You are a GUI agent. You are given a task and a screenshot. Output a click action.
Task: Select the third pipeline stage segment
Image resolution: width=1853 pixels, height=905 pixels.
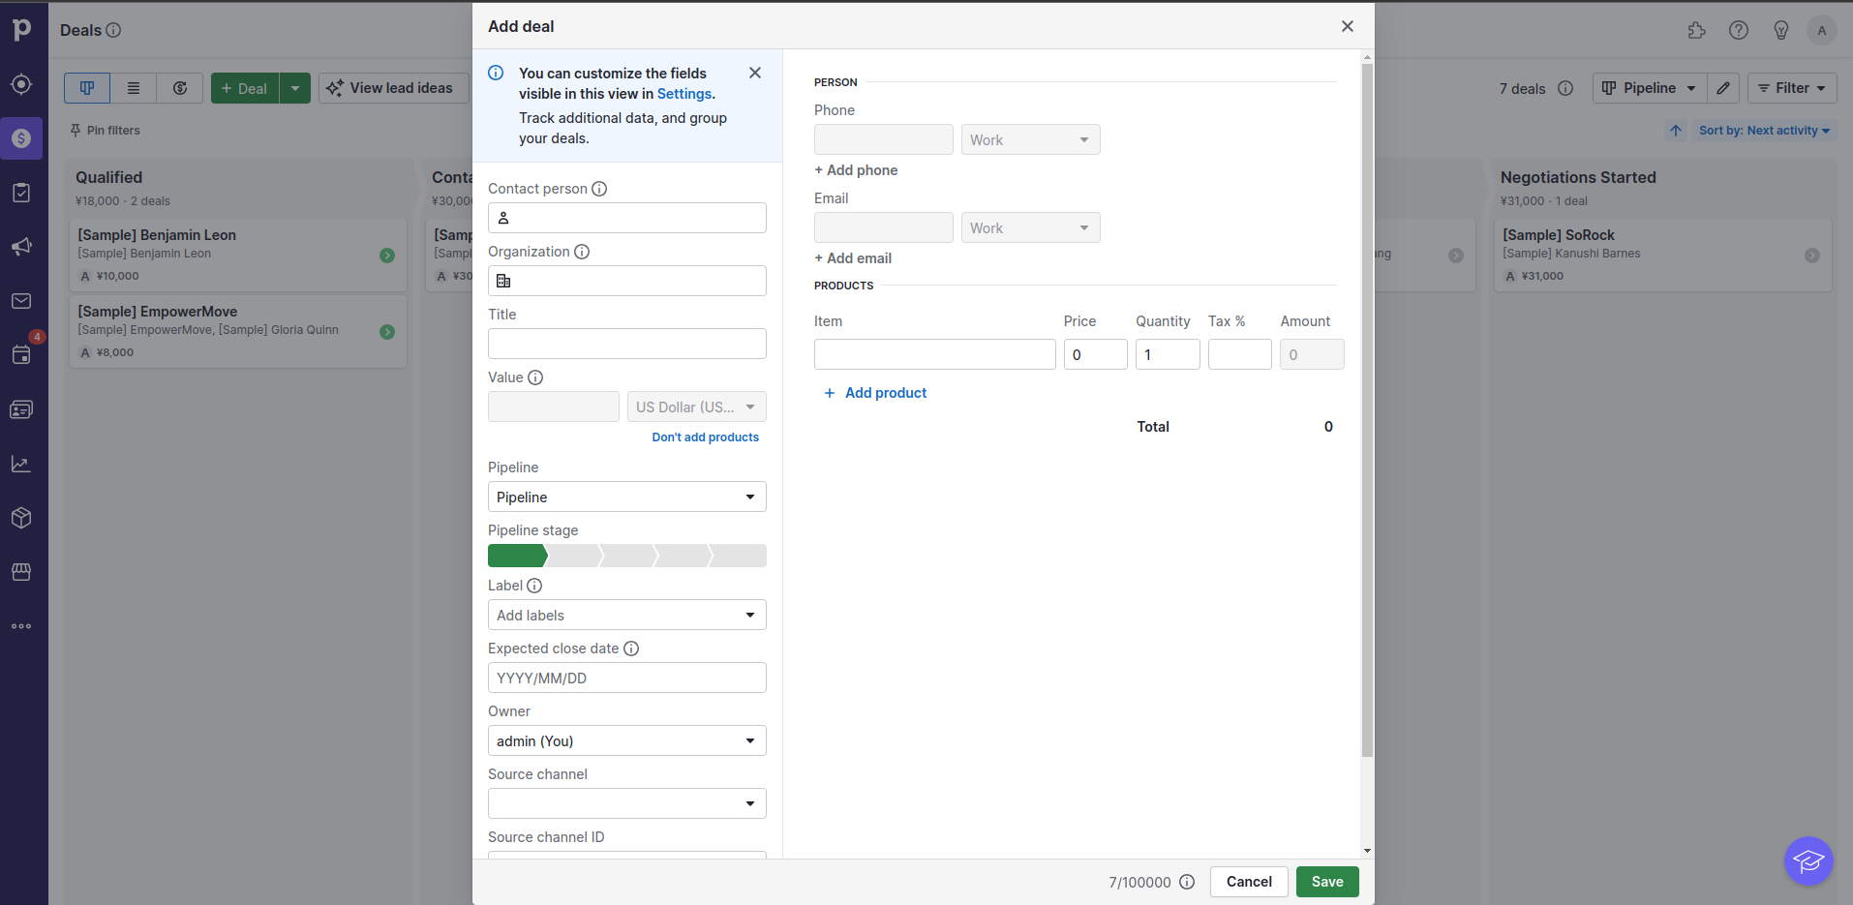[x=627, y=556]
